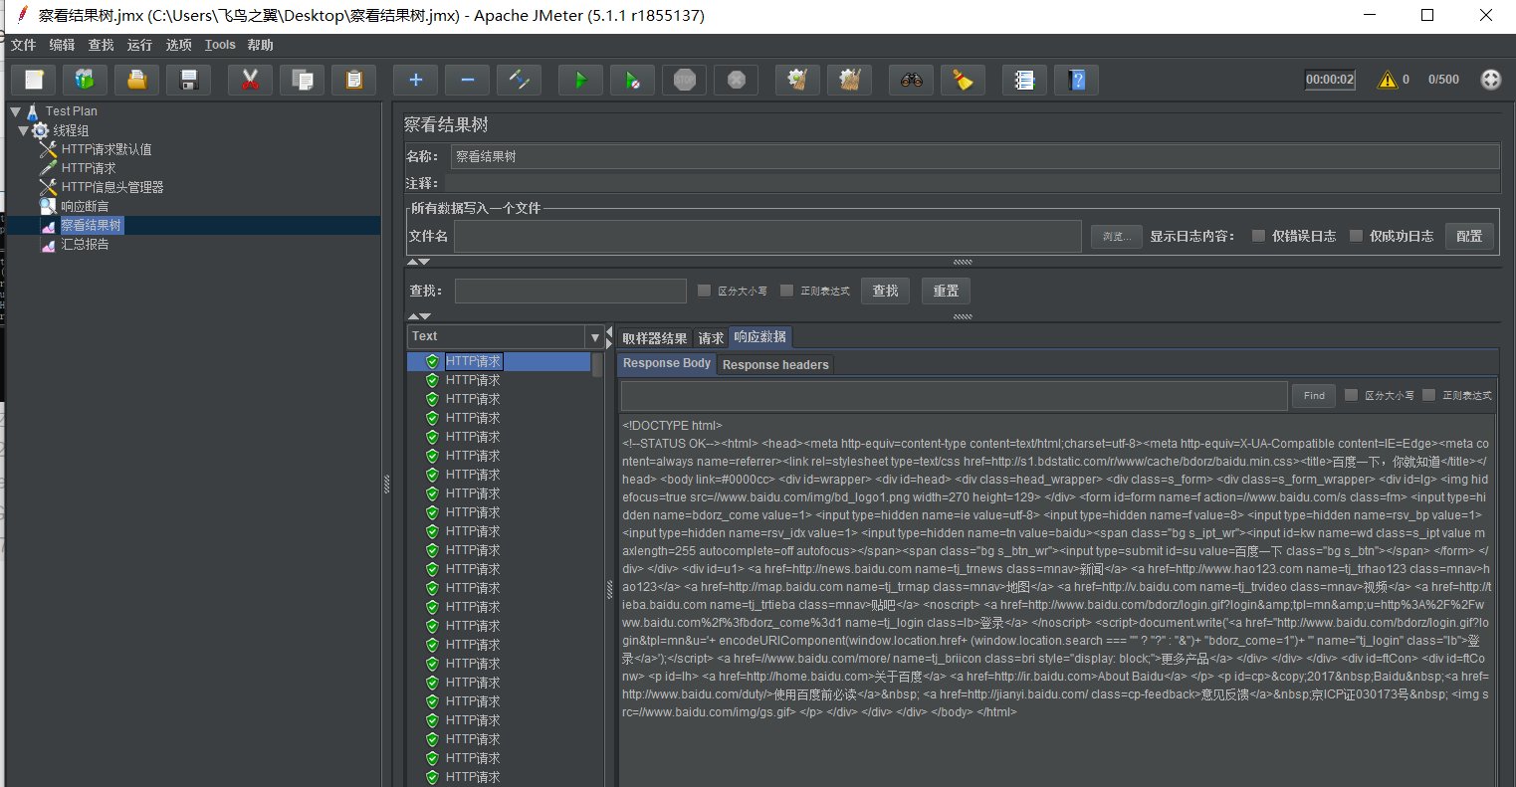Click the Stop test icon

tap(684, 80)
